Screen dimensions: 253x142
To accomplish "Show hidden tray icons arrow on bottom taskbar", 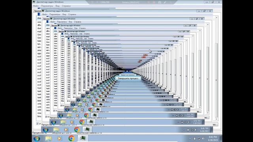I will click(x=190, y=138).
